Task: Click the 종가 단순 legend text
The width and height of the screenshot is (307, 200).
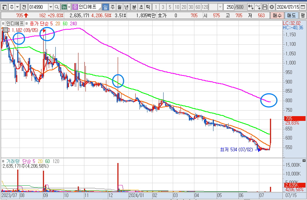Action: [39, 24]
